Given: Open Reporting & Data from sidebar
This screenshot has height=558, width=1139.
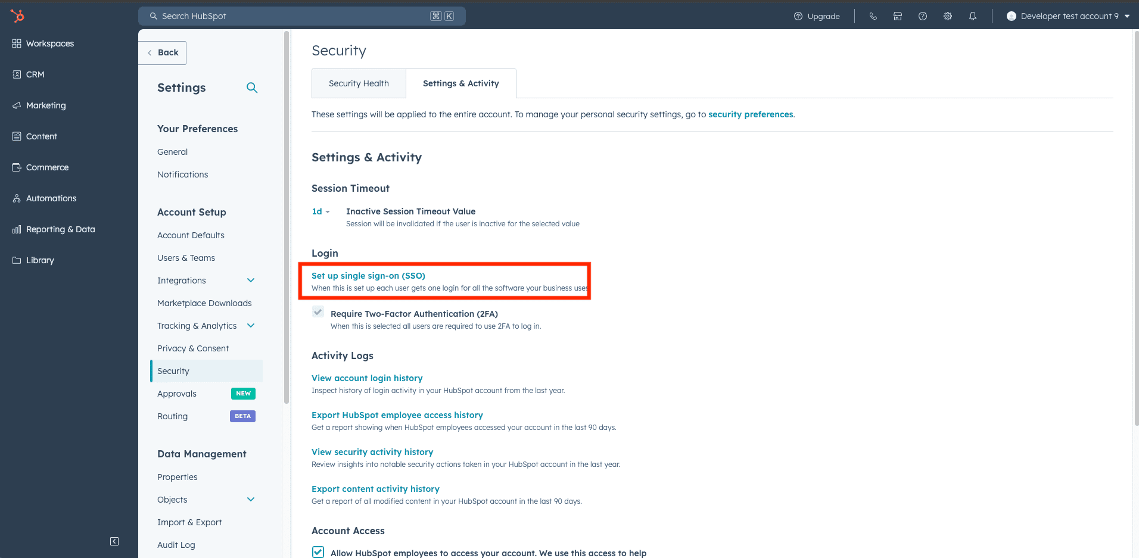Looking at the screenshot, I should pyautogui.click(x=60, y=229).
